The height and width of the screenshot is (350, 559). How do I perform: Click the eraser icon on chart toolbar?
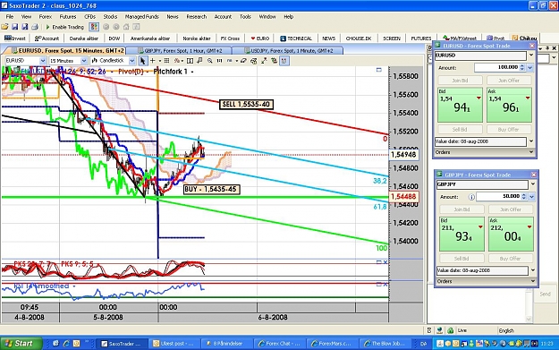tap(243, 61)
